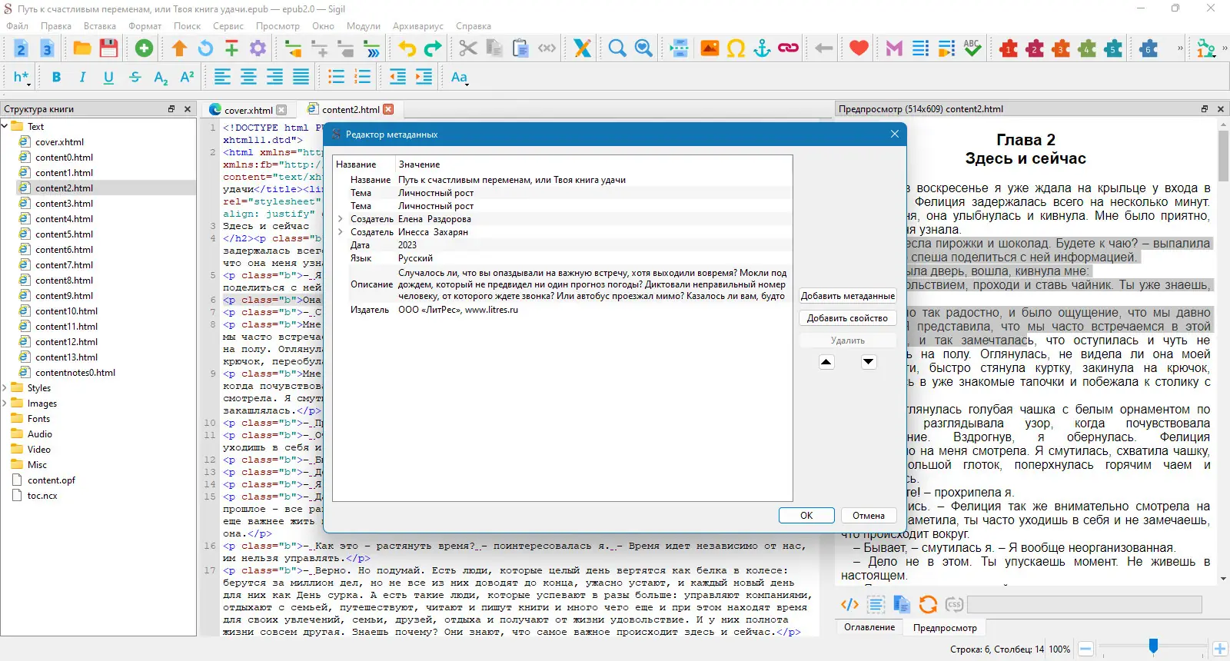The height and width of the screenshot is (661, 1230).
Task: Open a file with the folder icon
Action: 82,48
